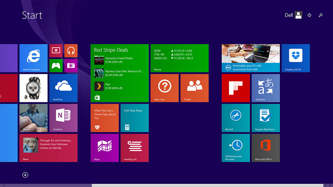This screenshot has height=187, width=333.
Task: Launch the Maps tile
Action: point(104,148)
